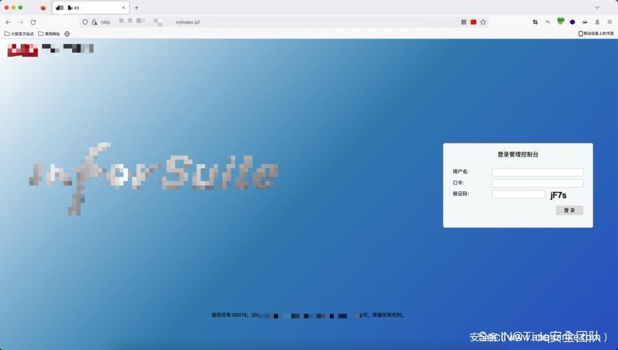Close the AS browser tab
Viewport: 618px width, 350px height.
coord(124,8)
